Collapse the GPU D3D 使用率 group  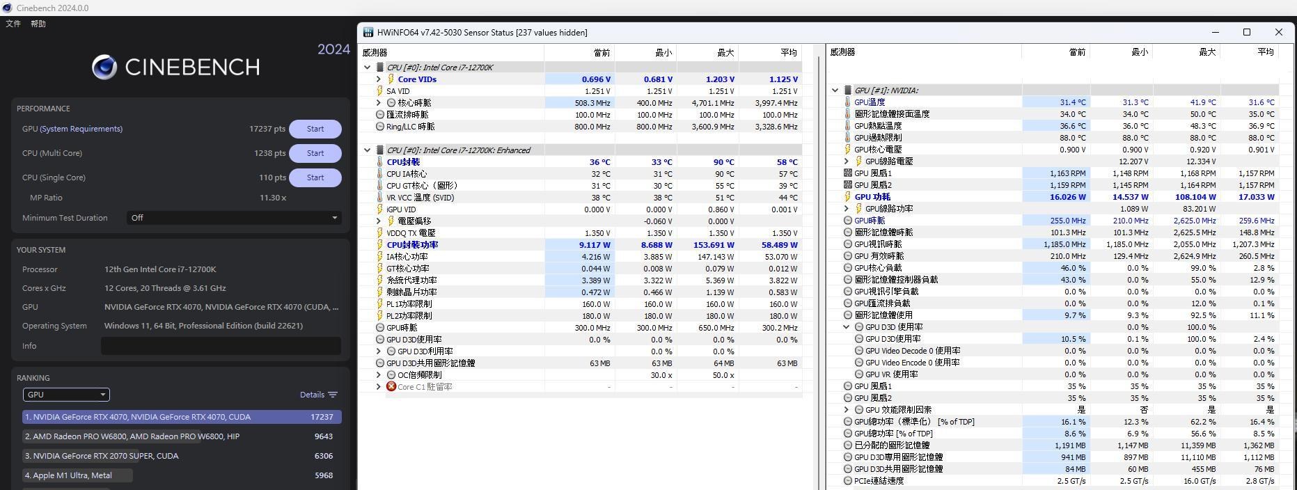[847, 327]
